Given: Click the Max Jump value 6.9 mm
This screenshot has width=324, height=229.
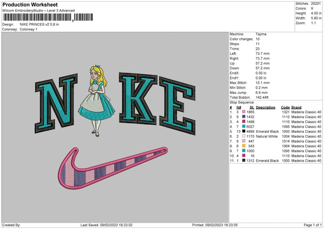Looking at the screenshot, I should (x=261, y=92).
